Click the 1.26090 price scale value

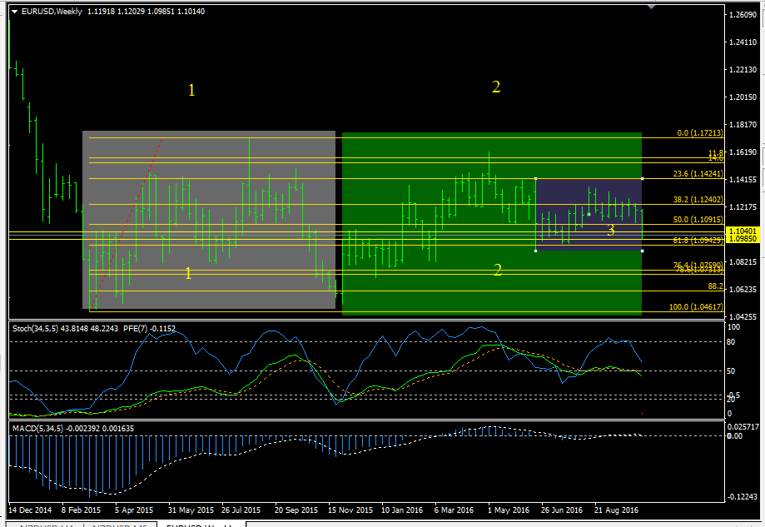743,15
